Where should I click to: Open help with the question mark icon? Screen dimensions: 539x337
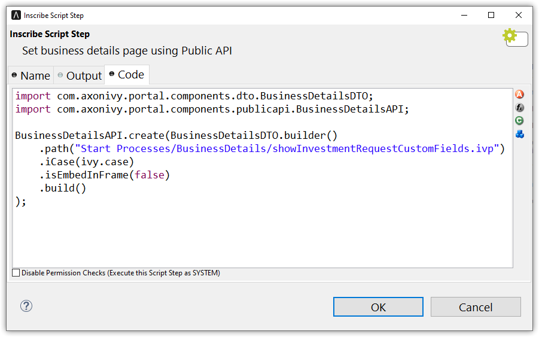26,306
